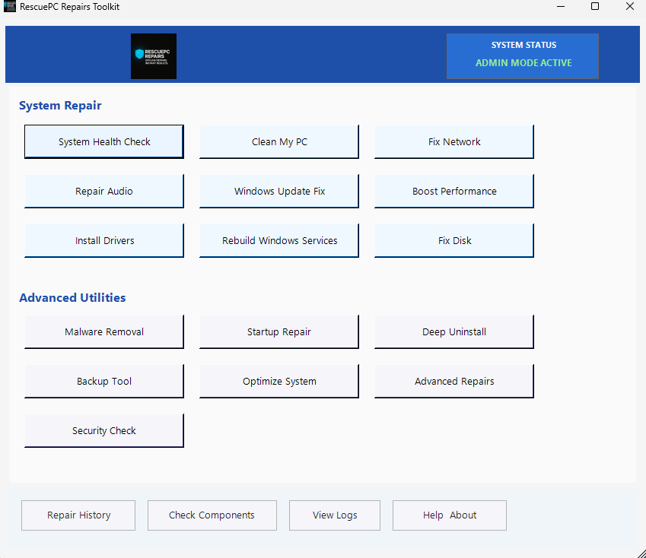Start the Fix Disk utility
Viewport: 646px width, 558px height.
coord(454,240)
